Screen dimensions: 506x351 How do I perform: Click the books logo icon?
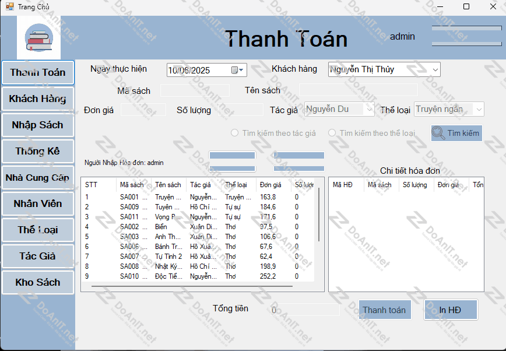coord(38,38)
